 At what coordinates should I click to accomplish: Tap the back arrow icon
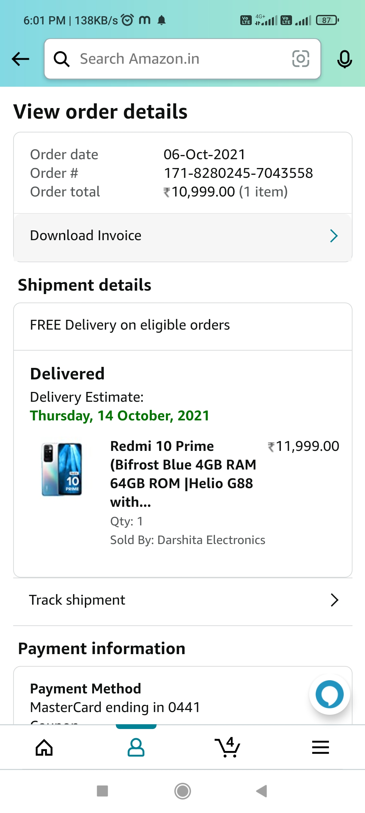[21, 59]
